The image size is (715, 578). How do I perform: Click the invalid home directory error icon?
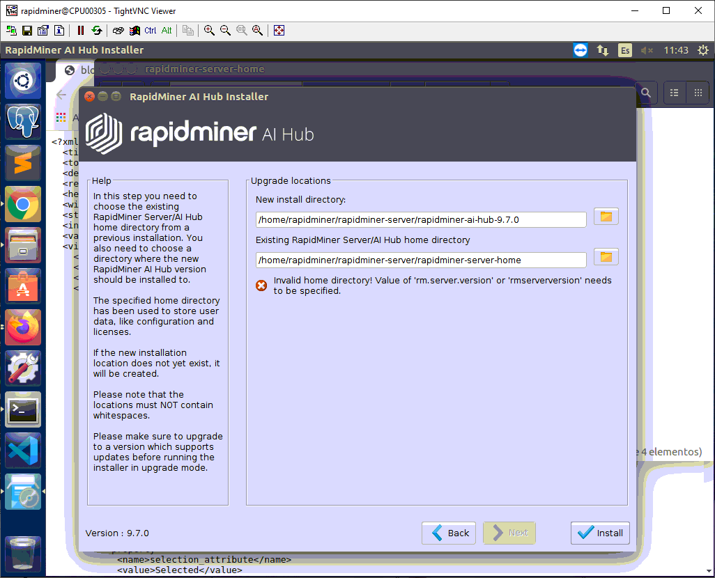pyautogui.click(x=261, y=286)
